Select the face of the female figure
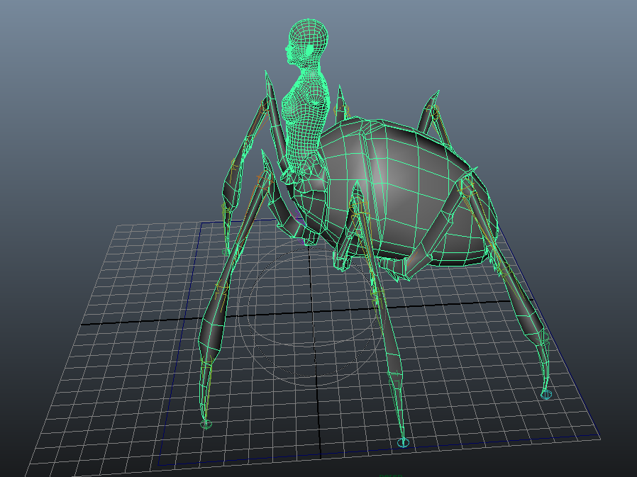The width and height of the screenshot is (637, 477). click(292, 50)
